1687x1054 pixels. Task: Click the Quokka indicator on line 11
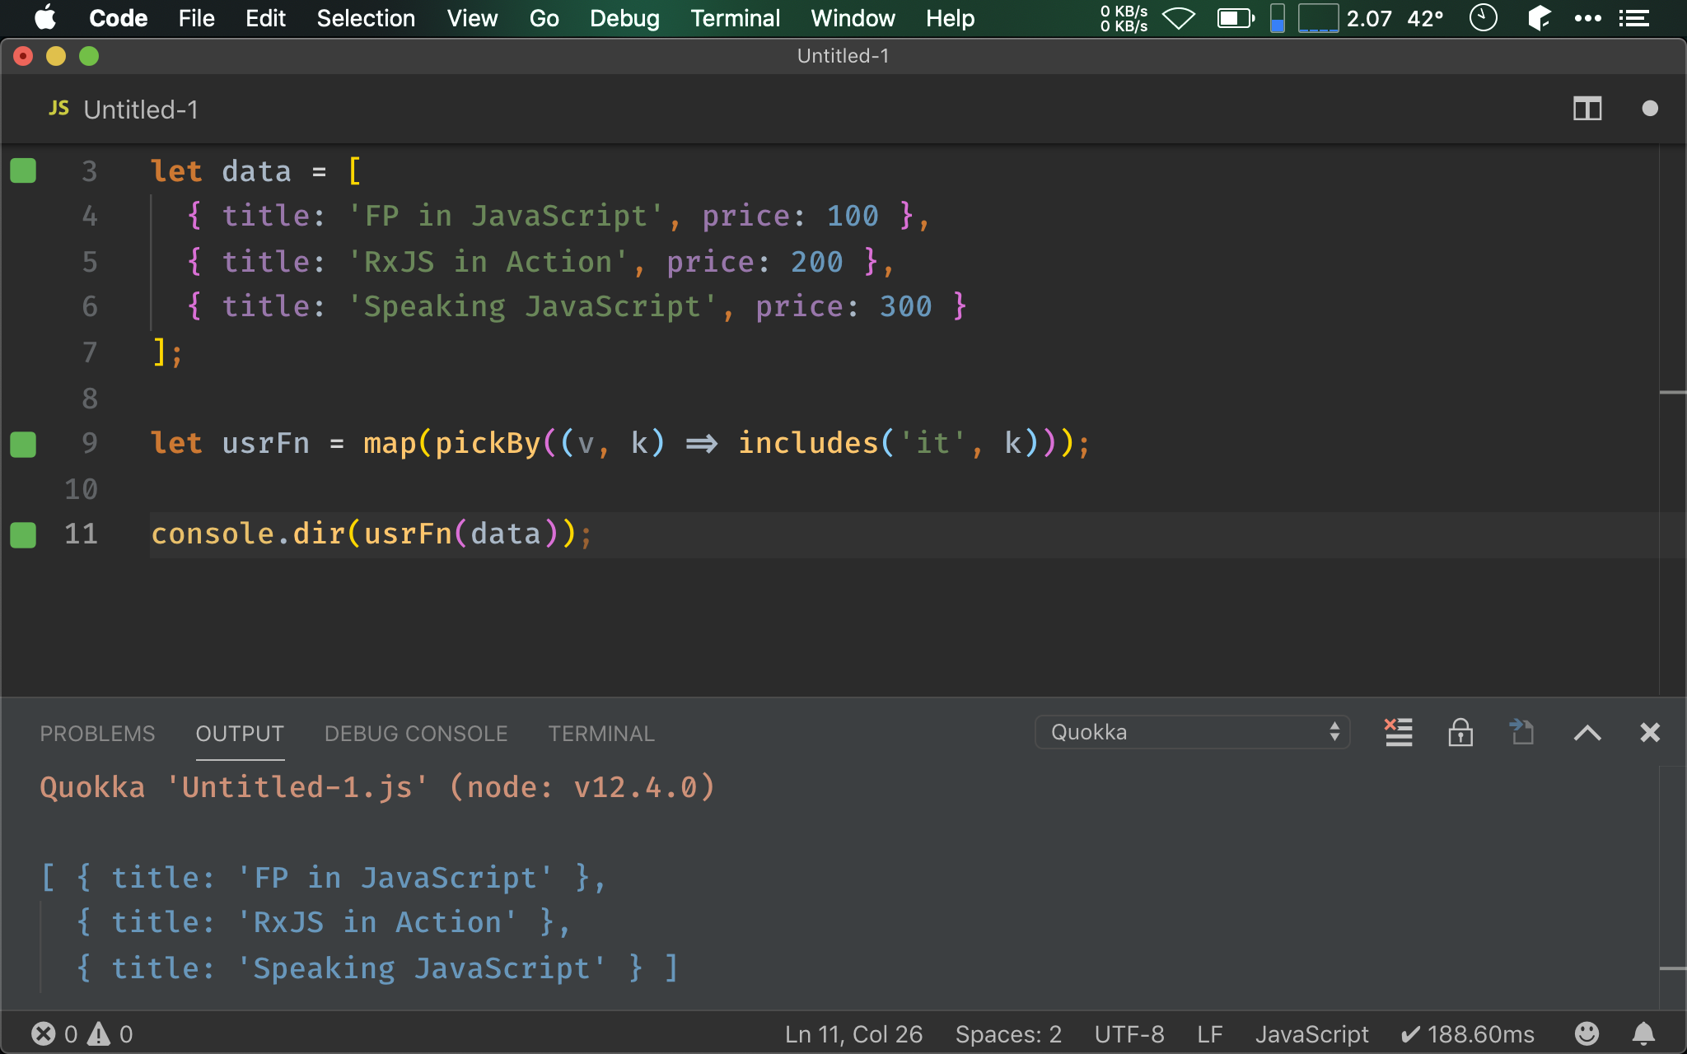[23, 534]
